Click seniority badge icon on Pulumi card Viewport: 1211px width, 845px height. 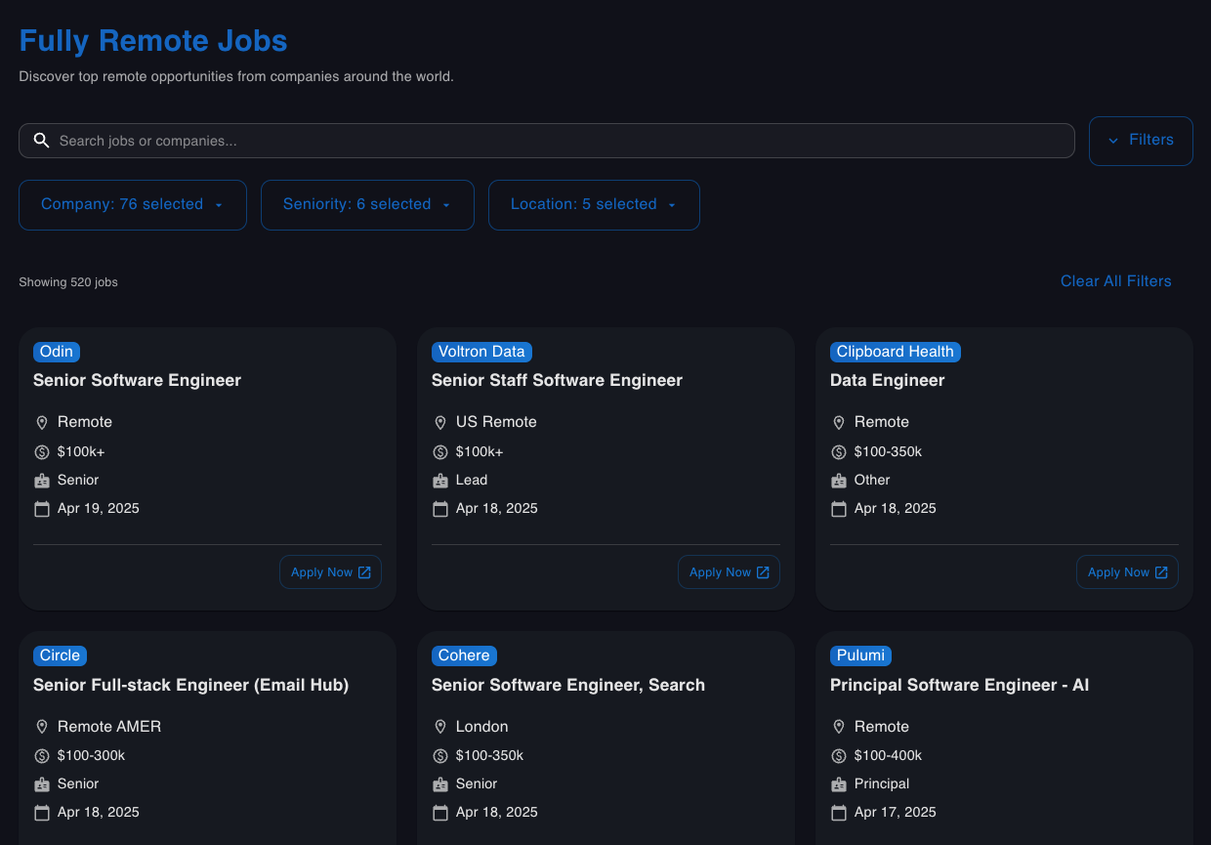pyautogui.click(x=839, y=784)
